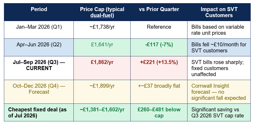Viewport: 257px width, 124px height.
Task: Click the ~£1,738/yr price cell
Action: point(102,30)
